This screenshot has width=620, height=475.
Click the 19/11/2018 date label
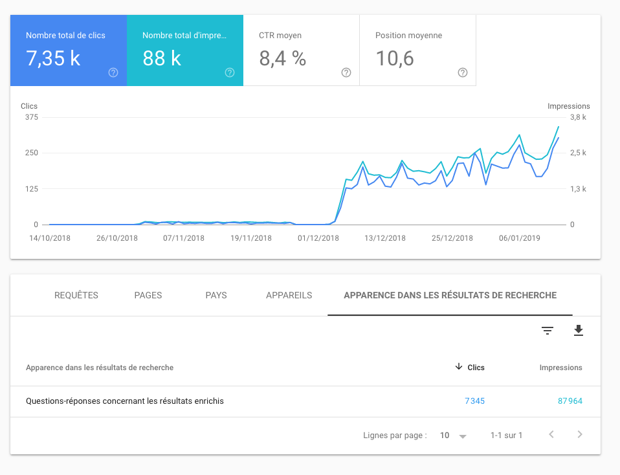(251, 238)
